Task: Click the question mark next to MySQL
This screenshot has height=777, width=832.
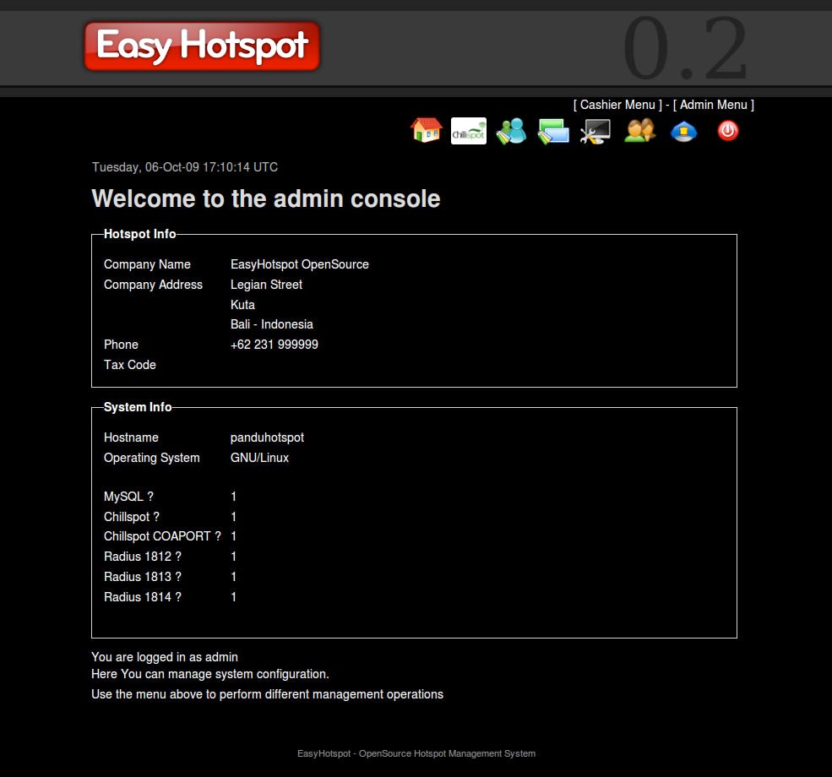Action: tap(150, 497)
